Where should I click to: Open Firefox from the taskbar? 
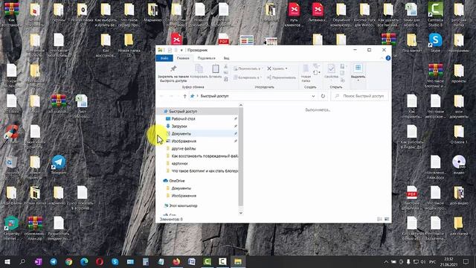[x=176, y=261]
